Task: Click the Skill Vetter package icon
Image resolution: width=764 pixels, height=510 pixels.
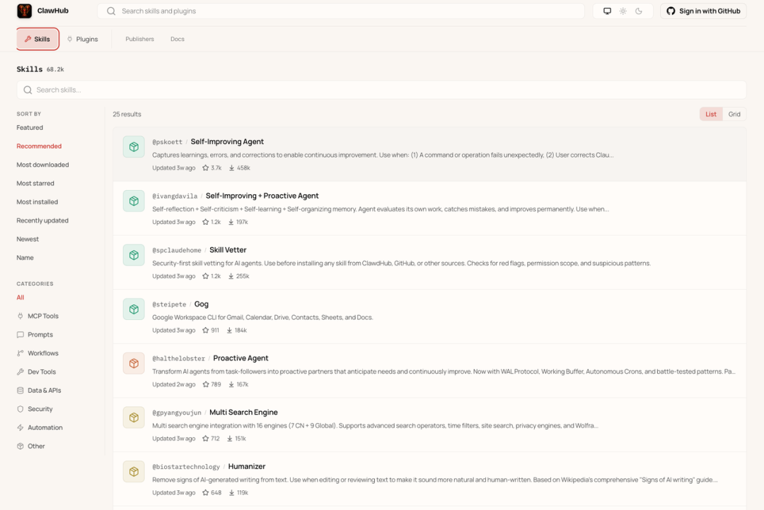Action: click(x=134, y=254)
